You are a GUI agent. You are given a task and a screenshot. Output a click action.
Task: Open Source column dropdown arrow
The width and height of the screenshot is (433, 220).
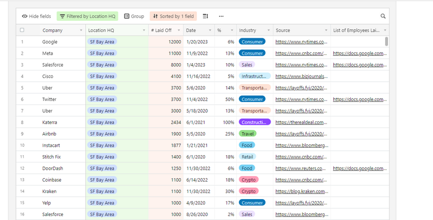326,30
